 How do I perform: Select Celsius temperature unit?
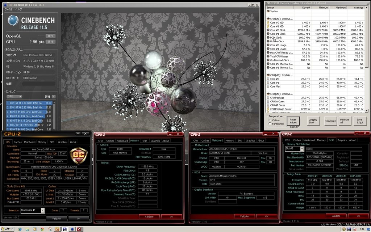(x=270, y=120)
